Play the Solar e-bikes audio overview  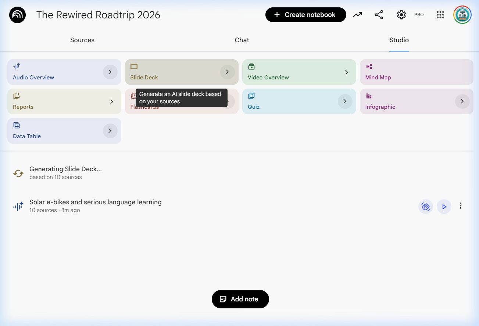click(x=444, y=207)
